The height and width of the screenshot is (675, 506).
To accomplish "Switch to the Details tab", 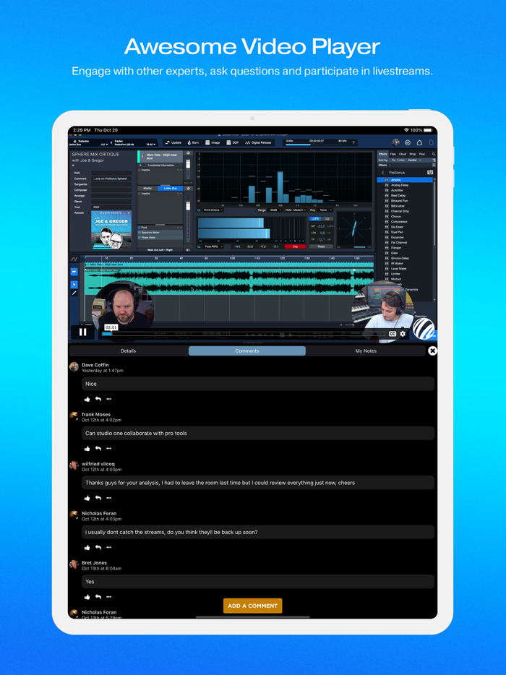I will (x=129, y=351).
